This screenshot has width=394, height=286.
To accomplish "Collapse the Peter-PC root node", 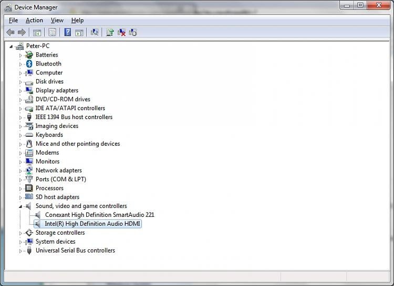I will coord(11,46).
